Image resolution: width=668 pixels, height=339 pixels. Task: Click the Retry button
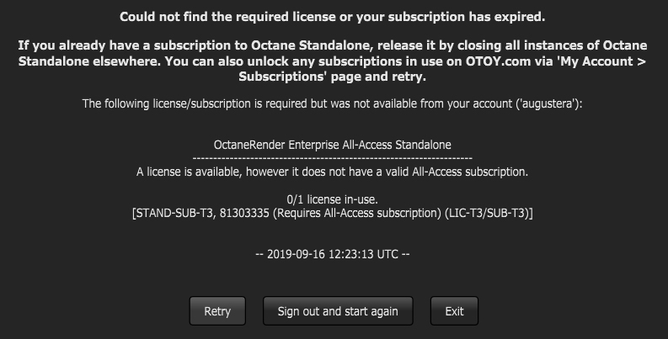click(x=217, y=311)
